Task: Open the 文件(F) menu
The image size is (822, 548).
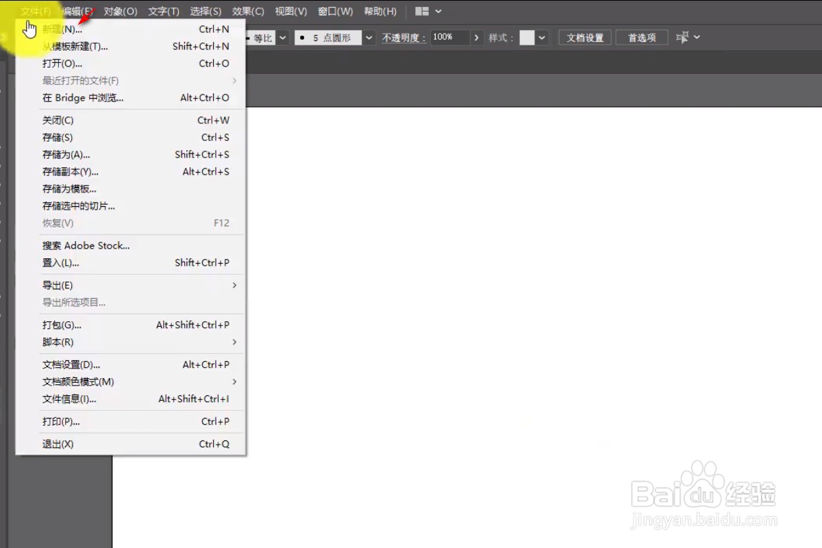Action: pyautogui.click(x=36, y=12)
